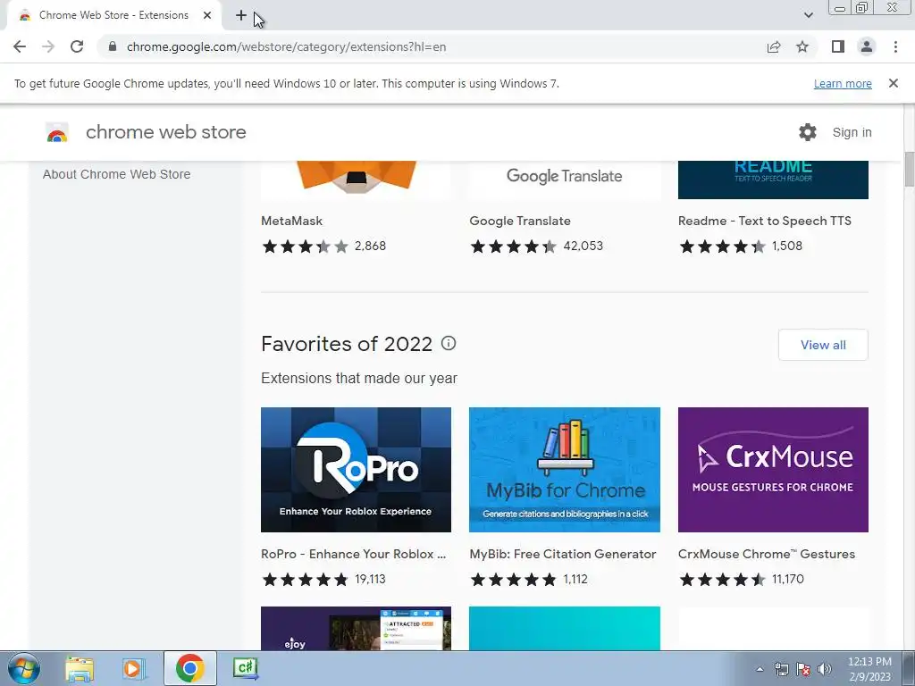Image resolution: width=915 pixels, height=686 pixels.
Task: Follow the Learn more update link
Action: 843,83
